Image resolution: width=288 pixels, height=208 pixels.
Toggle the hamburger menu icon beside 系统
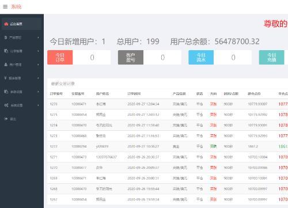pyautogui.click(x=5, y=7)
